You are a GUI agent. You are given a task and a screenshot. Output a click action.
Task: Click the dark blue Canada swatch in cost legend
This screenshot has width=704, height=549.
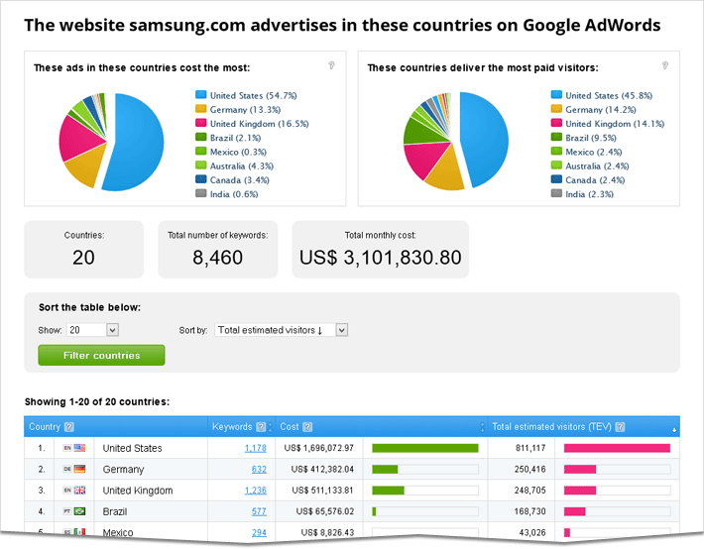[x=200, y=179]
